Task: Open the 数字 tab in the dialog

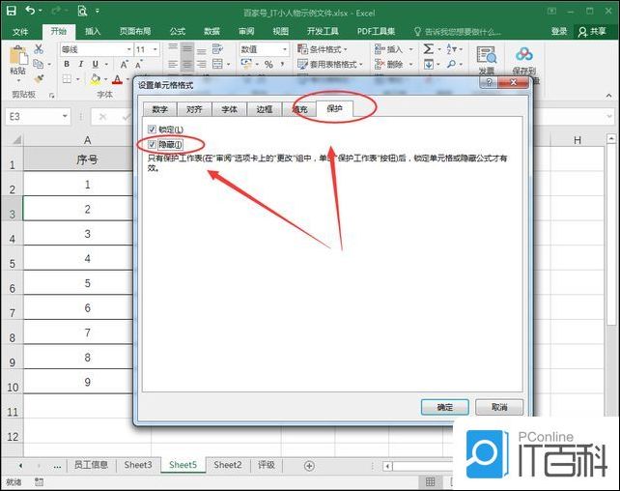Action: point(159,109)
